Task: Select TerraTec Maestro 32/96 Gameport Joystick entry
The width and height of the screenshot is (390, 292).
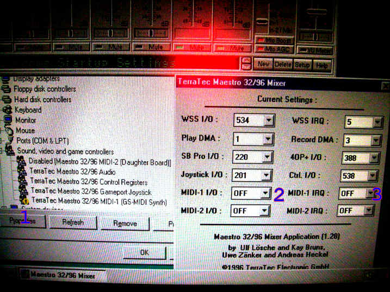Action: pyautogui.click(x=90, y=191)
